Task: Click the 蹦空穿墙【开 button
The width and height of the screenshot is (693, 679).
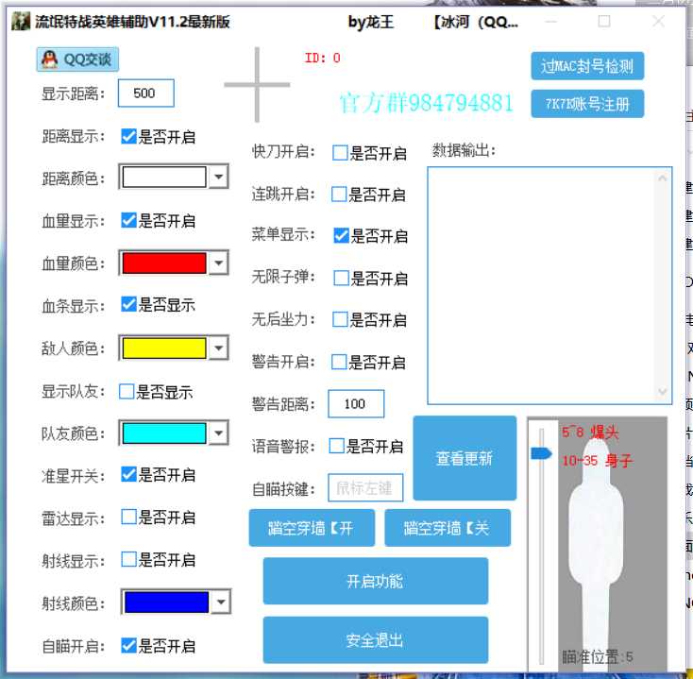Action: coord(312,528)
